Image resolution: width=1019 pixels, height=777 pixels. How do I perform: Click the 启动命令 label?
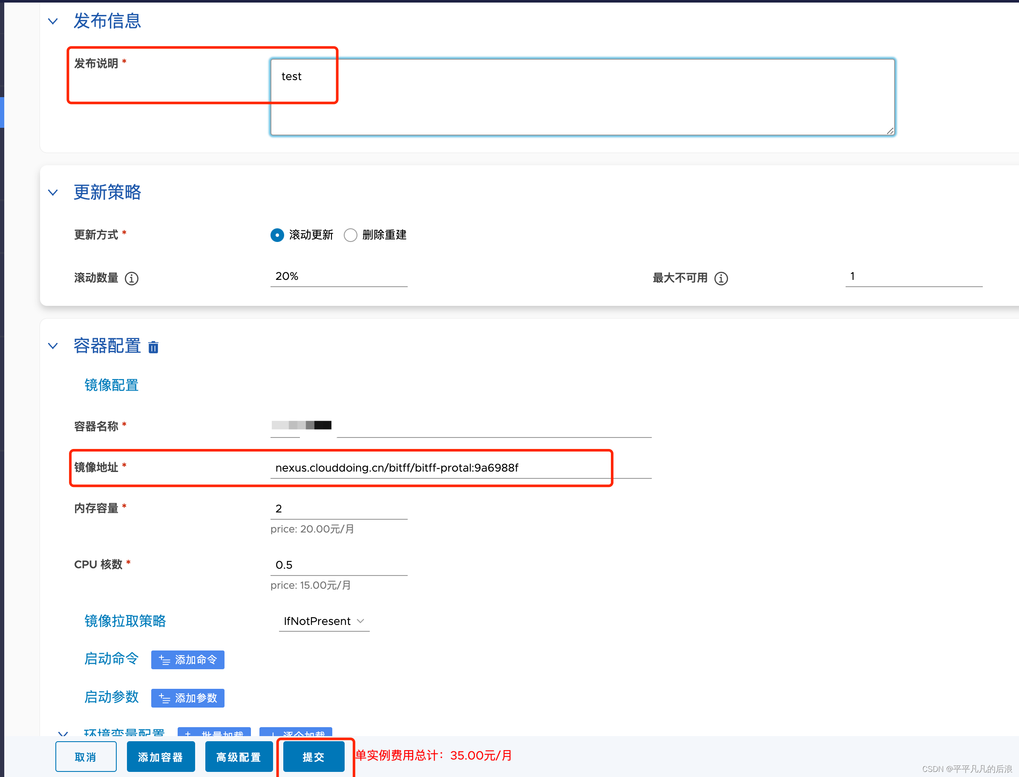[112, 659]
